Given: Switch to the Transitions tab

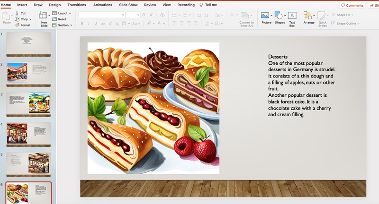Looking at the screenshot, I should 77,5.
